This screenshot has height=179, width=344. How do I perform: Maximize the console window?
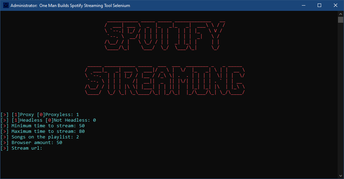(319, 6)
